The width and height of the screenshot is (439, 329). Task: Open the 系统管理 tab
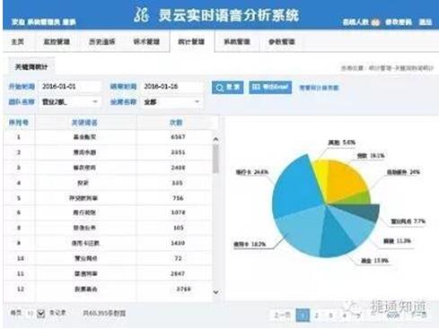(x=237, y=41)
